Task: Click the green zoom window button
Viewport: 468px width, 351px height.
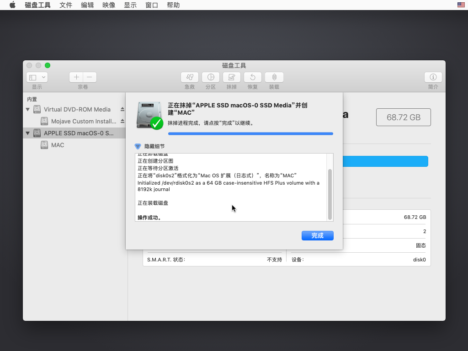Action: click(x=48, y=65)
